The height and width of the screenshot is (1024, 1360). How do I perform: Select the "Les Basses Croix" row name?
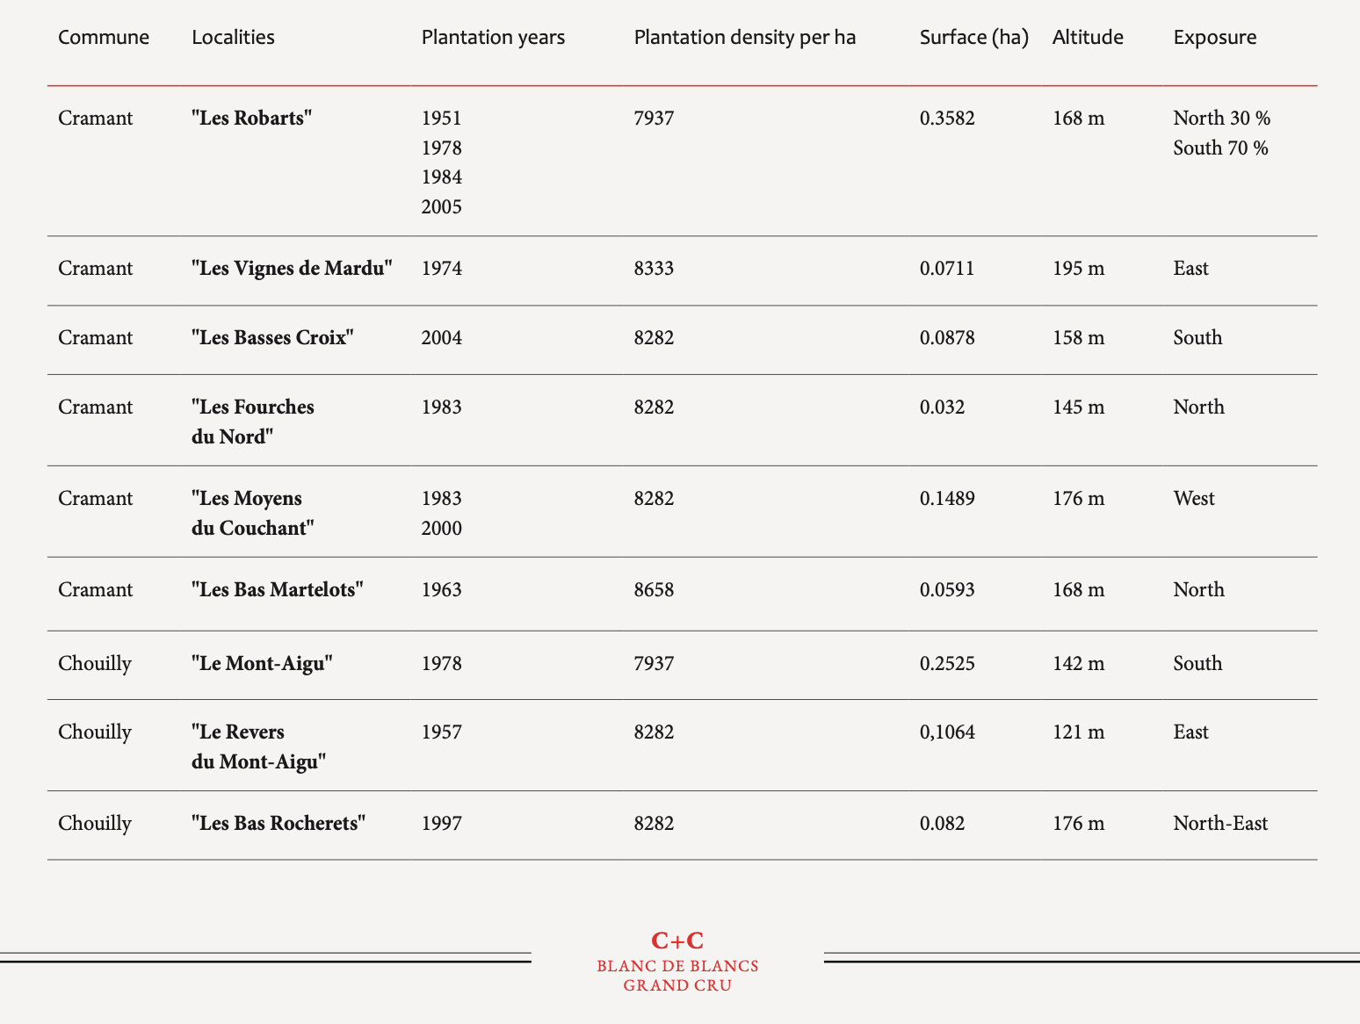[x=272, y=337]
